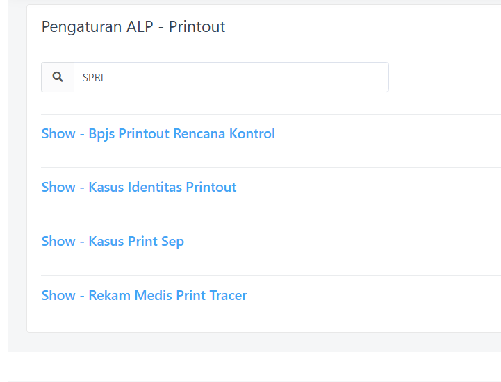Click empty right side of search field
Image resolution: width=501 pixels, height=382 pixels.
tap(334, 77)
